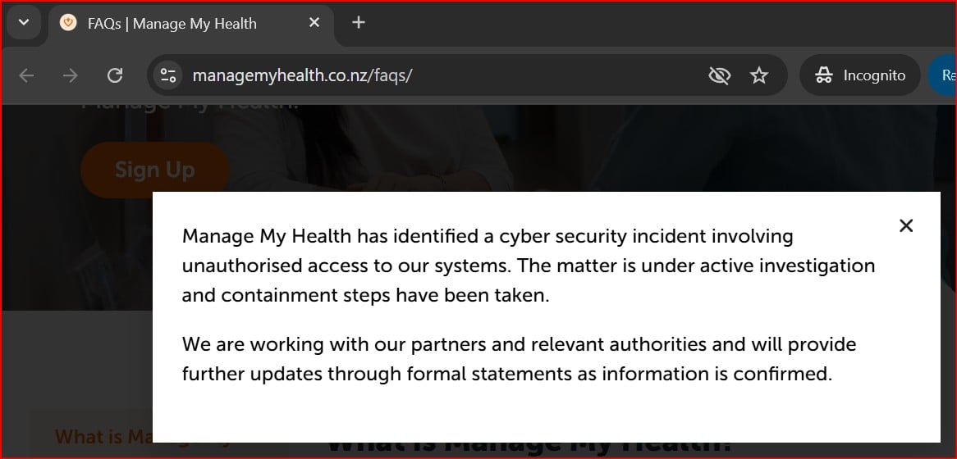Dismiss the cyber security notice popup
Viewport: 957px width, 459px height.
click(x=906, y=225)
